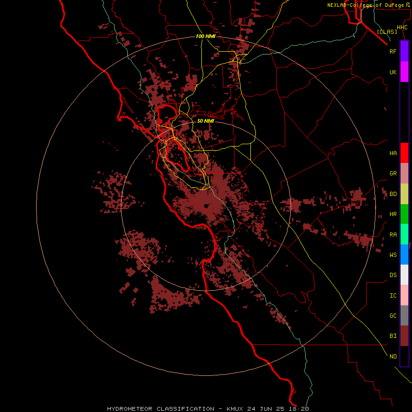Screen dimensions: 412x412
Task: Click the "100 NMI" range ring label
Action: (206, 36)
